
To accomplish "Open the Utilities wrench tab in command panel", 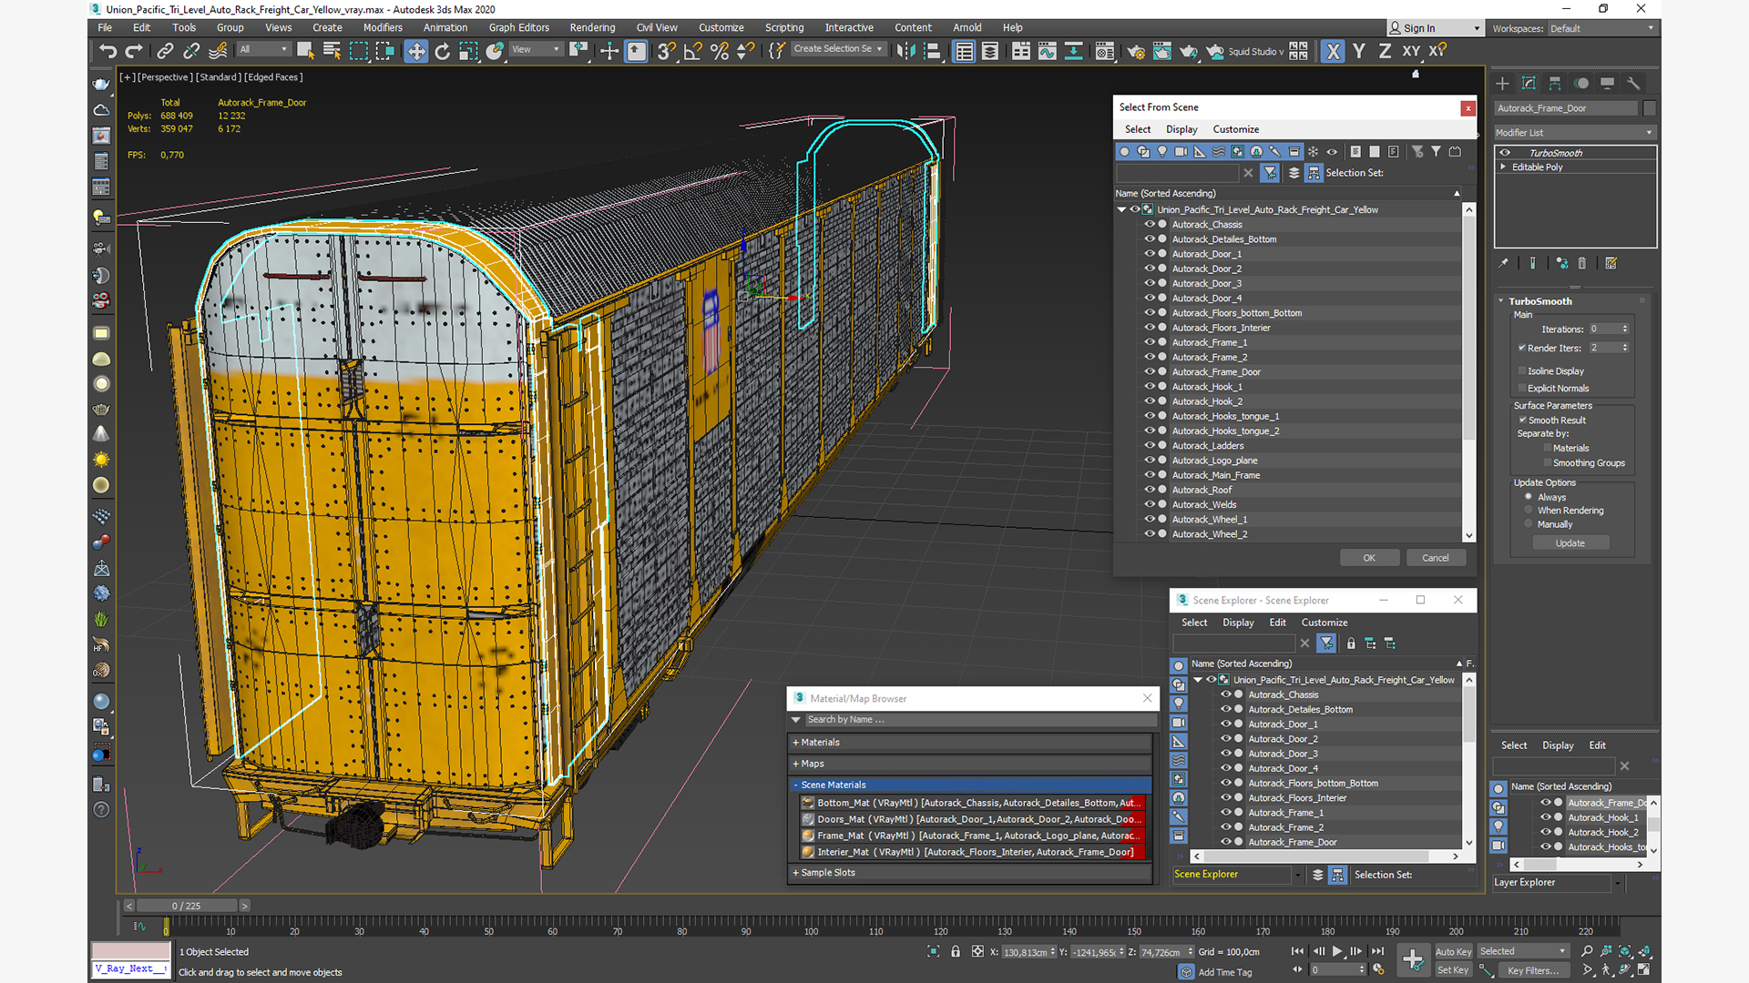I will (x=1633, y=84).
